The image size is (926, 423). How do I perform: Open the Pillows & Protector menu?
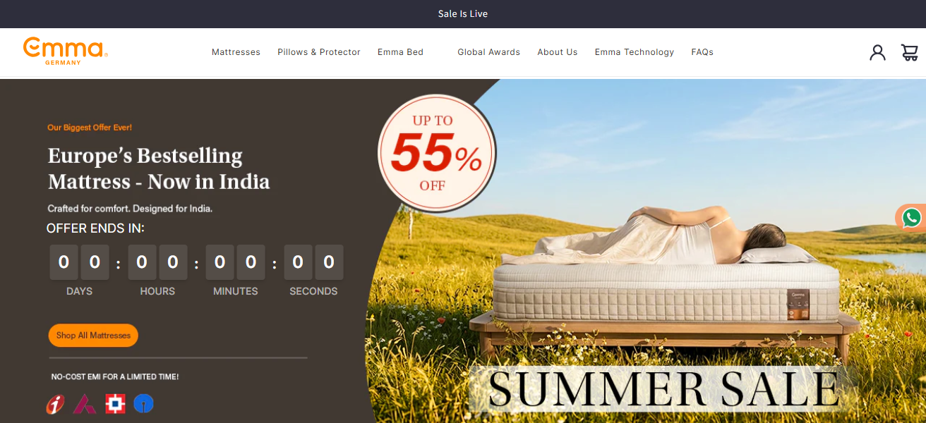[x=319, y=52]
